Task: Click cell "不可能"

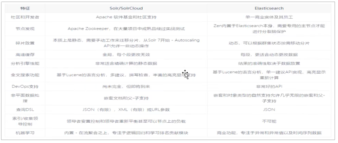Action: (269, 121)
